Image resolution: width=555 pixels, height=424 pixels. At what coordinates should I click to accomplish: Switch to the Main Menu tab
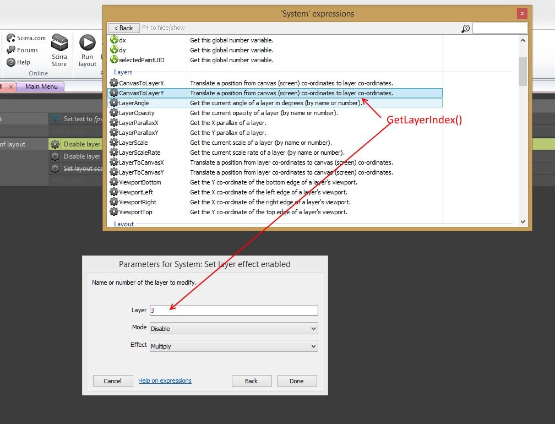(41, 86)
